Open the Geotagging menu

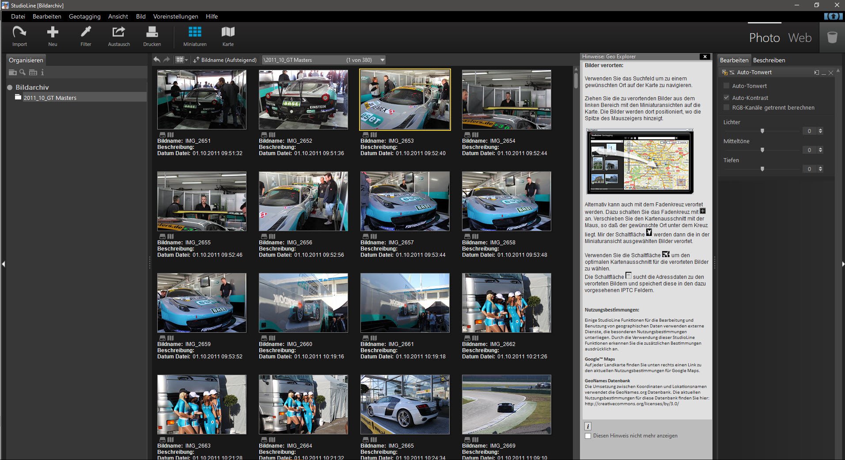pyautogui.click(x=84, y=16)
